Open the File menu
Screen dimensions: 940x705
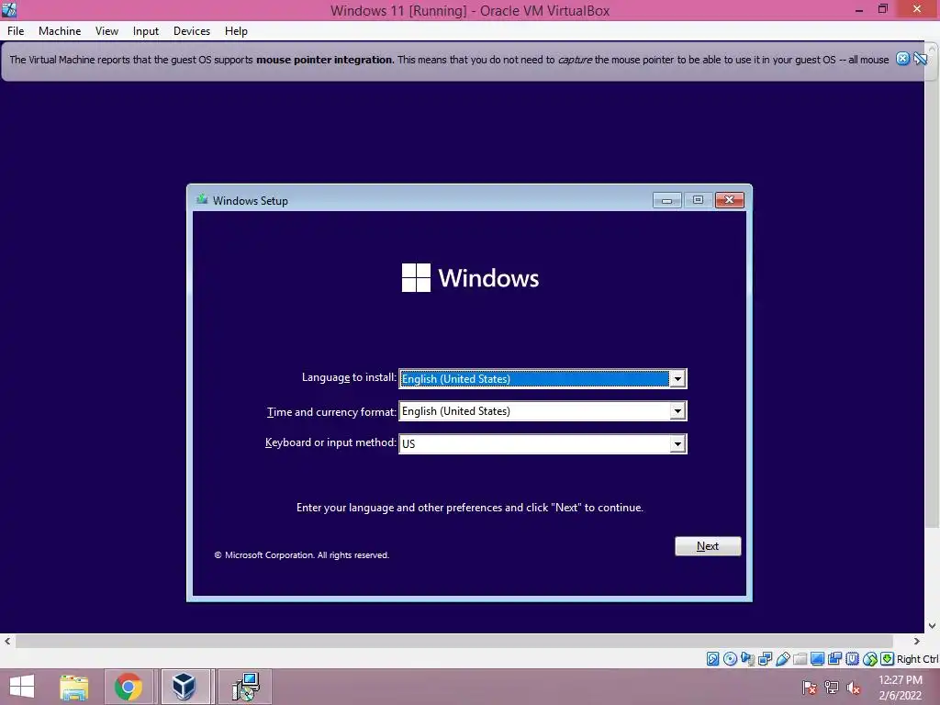[16, 31]
